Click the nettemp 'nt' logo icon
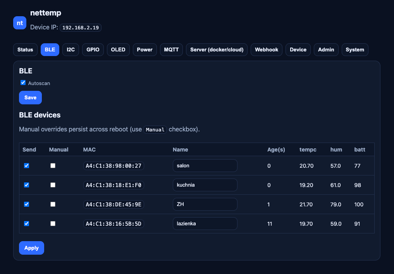394x274 pixels. click(20, 23)
